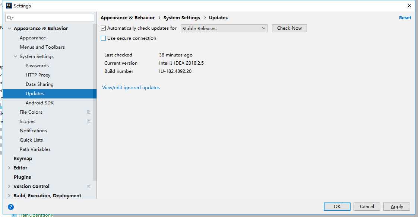Collapse System Settings tree node
Image resolution: width=418 pixels, height=217 pixels.
click(16, 56)
